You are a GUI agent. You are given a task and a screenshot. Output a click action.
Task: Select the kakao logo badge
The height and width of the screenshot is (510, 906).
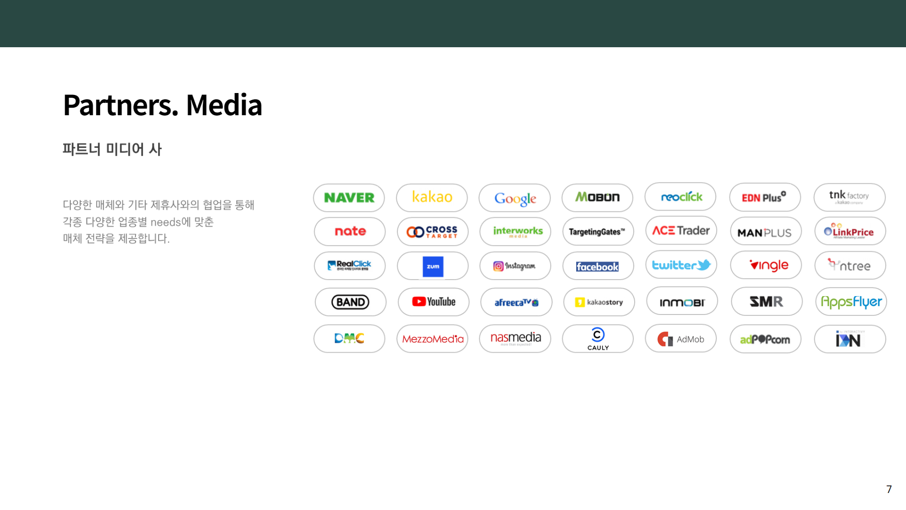432,198
